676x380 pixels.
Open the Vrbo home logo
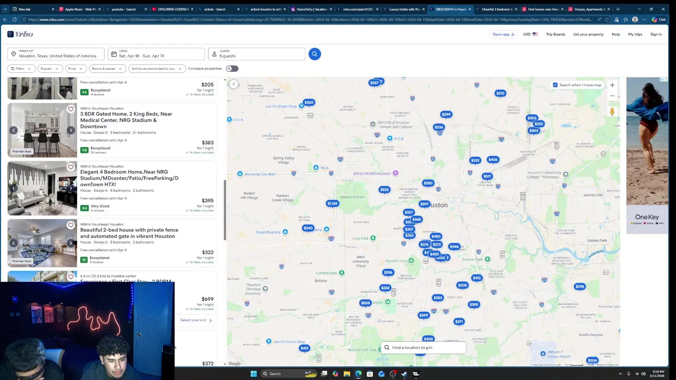20,34
